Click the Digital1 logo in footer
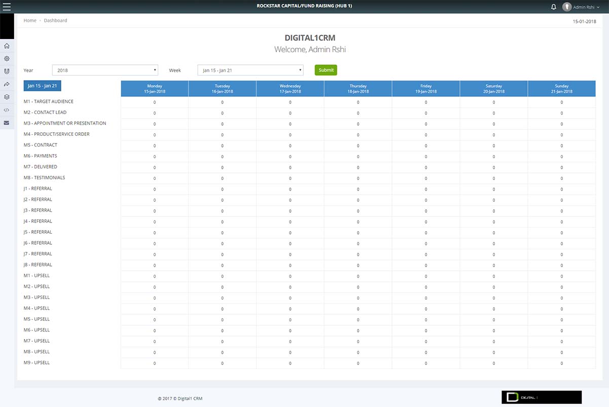The width and height of the screenshot is (609, 407). pos(541,397)
